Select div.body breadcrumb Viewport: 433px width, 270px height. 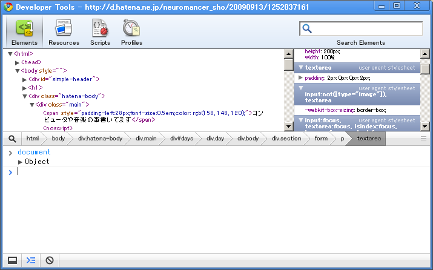pyautogui.click(x=248, y=139)
